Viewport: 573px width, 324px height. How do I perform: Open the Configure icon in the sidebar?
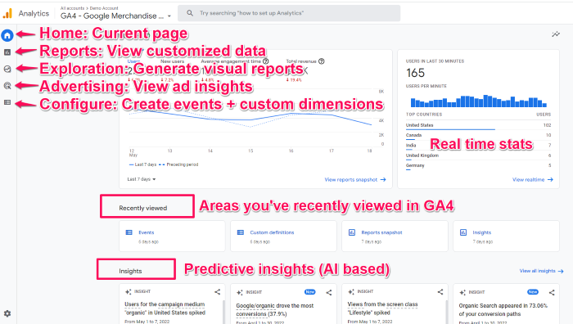coord(7,102)
